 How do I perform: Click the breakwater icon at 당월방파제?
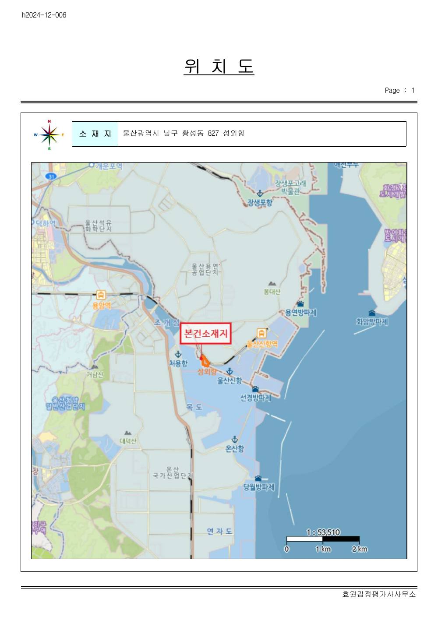pyautogui.click(x=258, y=478)
